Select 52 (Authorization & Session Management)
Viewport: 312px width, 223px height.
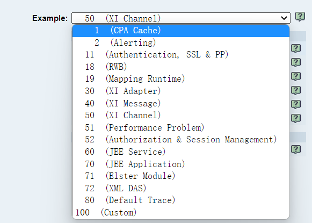pyautogui.click(x=181, y=140)
